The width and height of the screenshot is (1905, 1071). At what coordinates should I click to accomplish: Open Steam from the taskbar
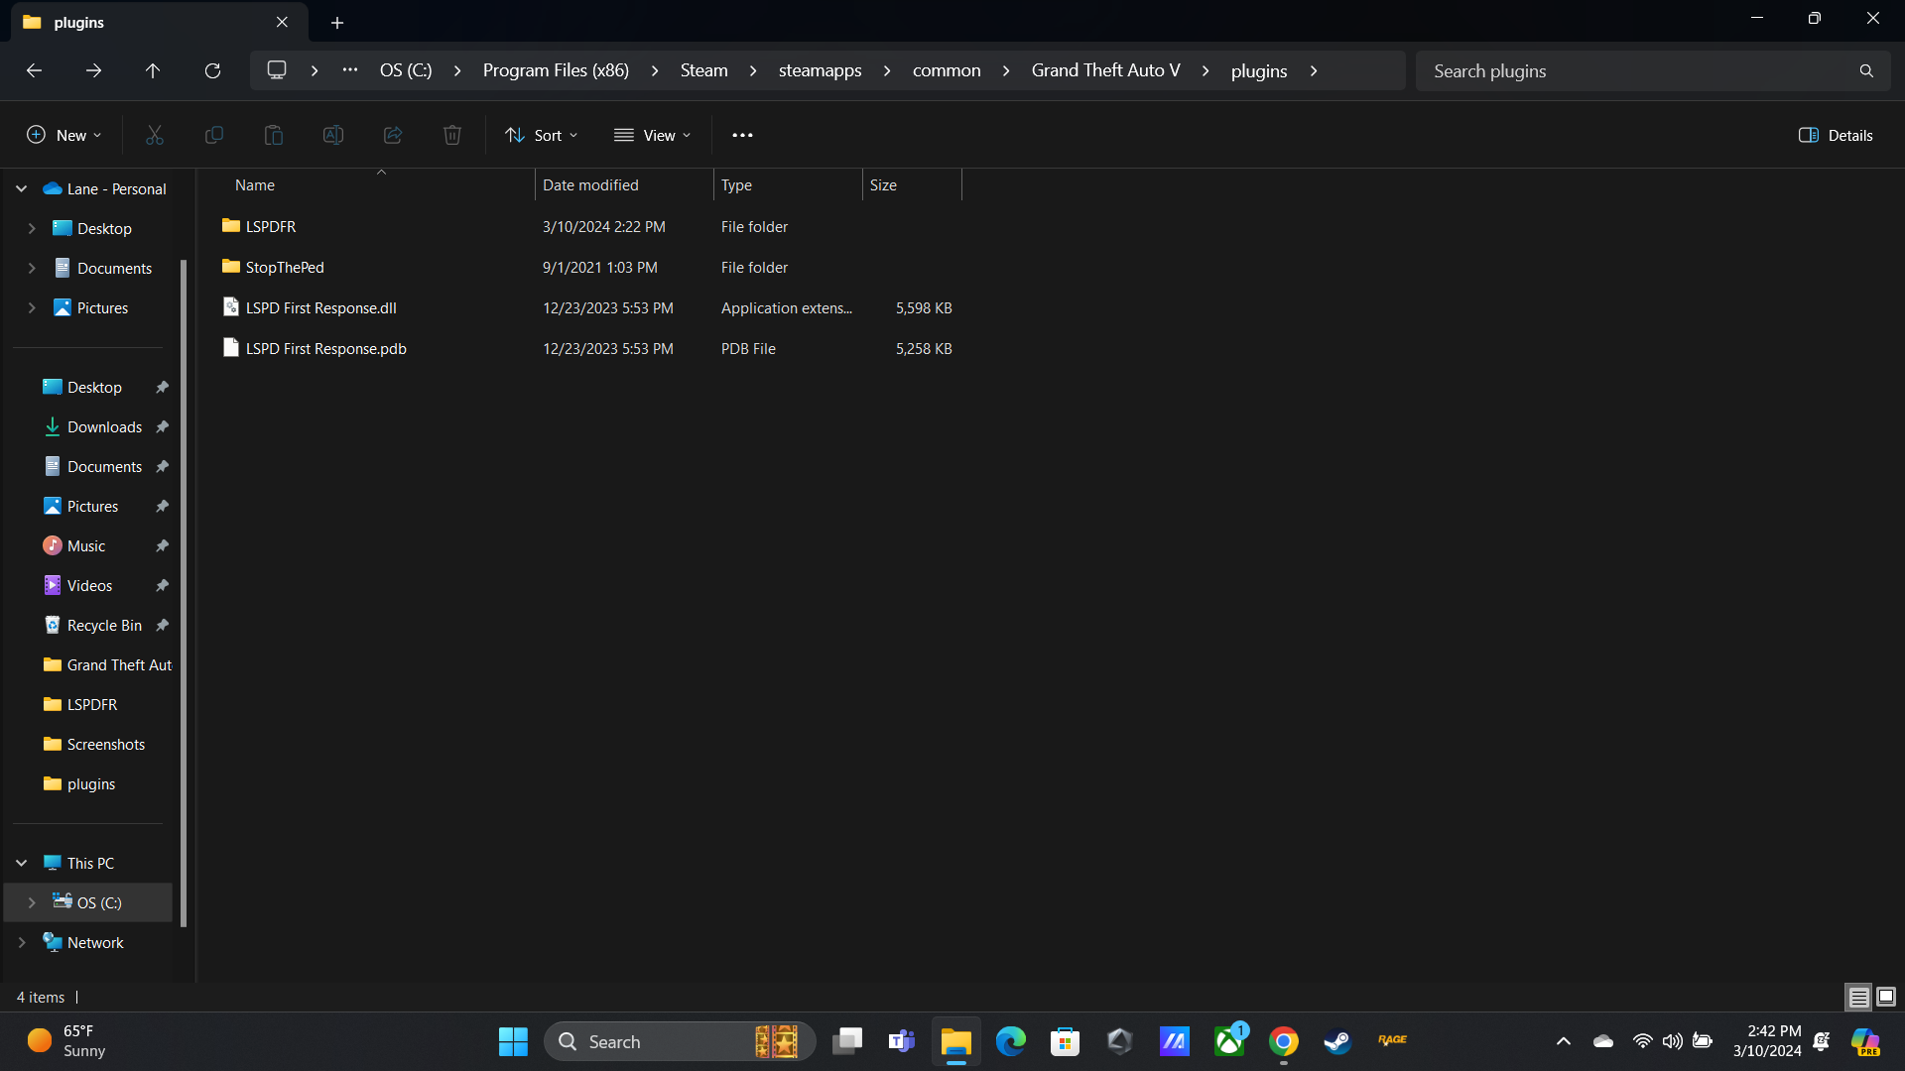(x=1337, y=1041)
